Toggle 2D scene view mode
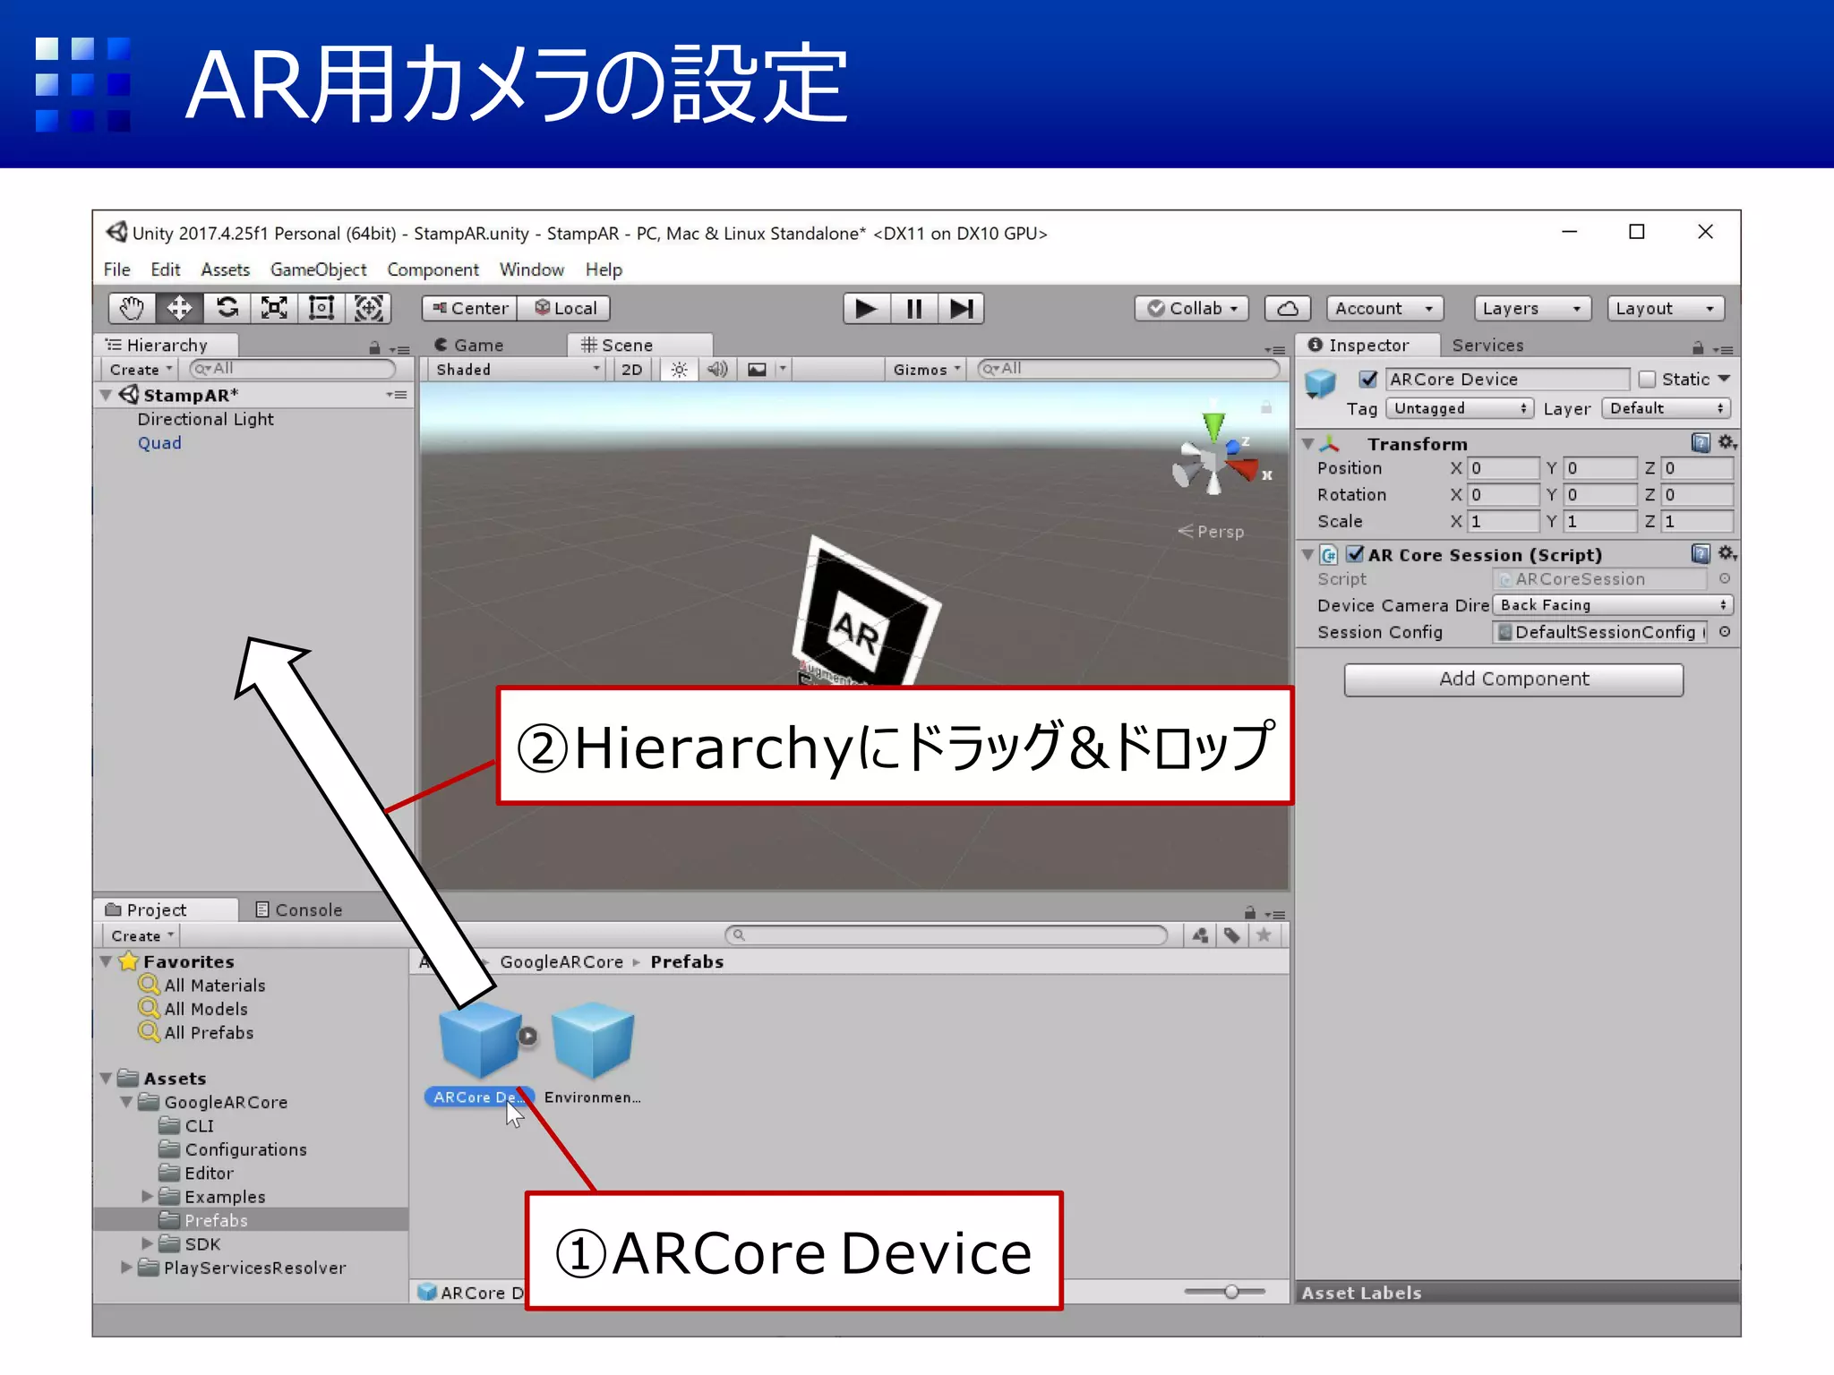Screen dimensions: 1834x1375 coord(631,370)
